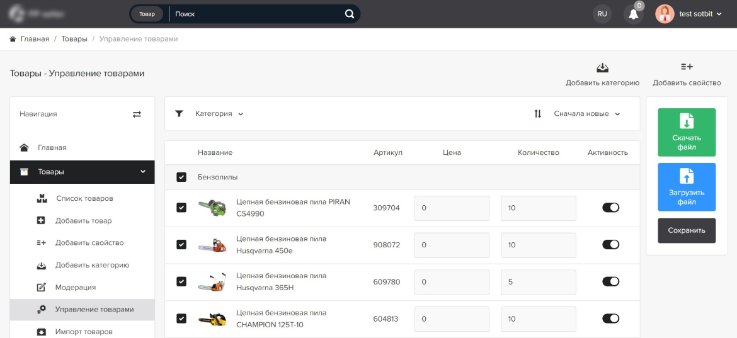Viewport: 737px width, 338px height.
Task: Open the Товар search scope selector
Action: pos(147,14)
